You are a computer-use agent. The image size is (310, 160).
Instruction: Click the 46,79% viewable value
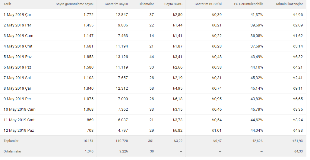click(x=257, y=109)
